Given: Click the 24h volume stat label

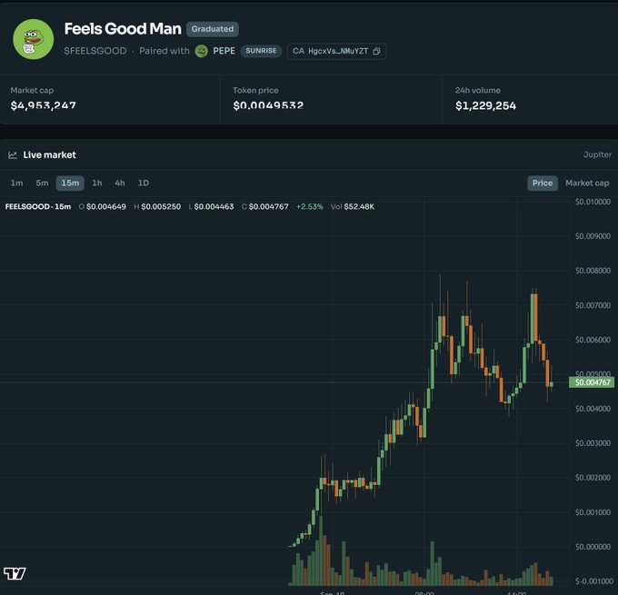Looking at the screenshot, I should click(x=478, y=90).
